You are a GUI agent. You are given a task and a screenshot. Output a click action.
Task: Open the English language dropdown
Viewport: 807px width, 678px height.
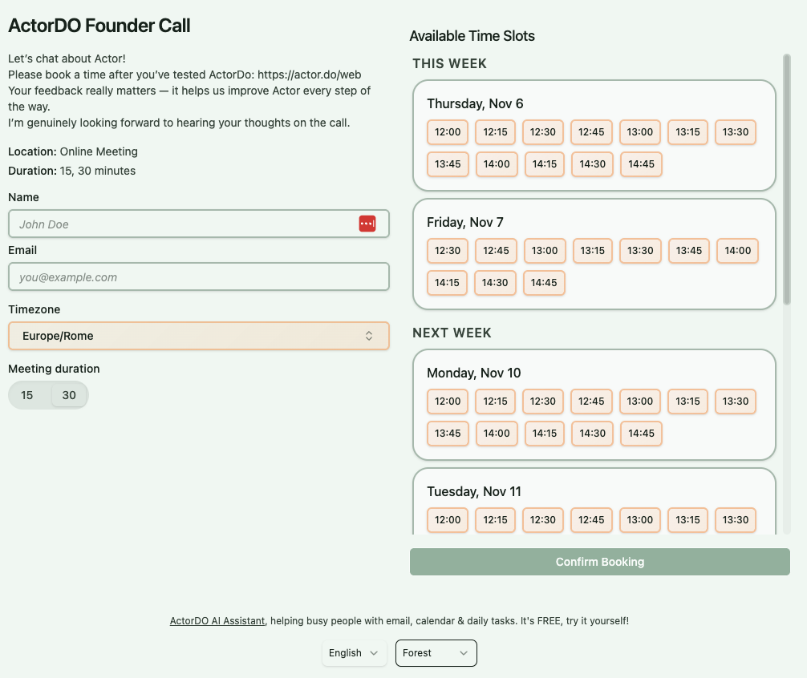354,653
